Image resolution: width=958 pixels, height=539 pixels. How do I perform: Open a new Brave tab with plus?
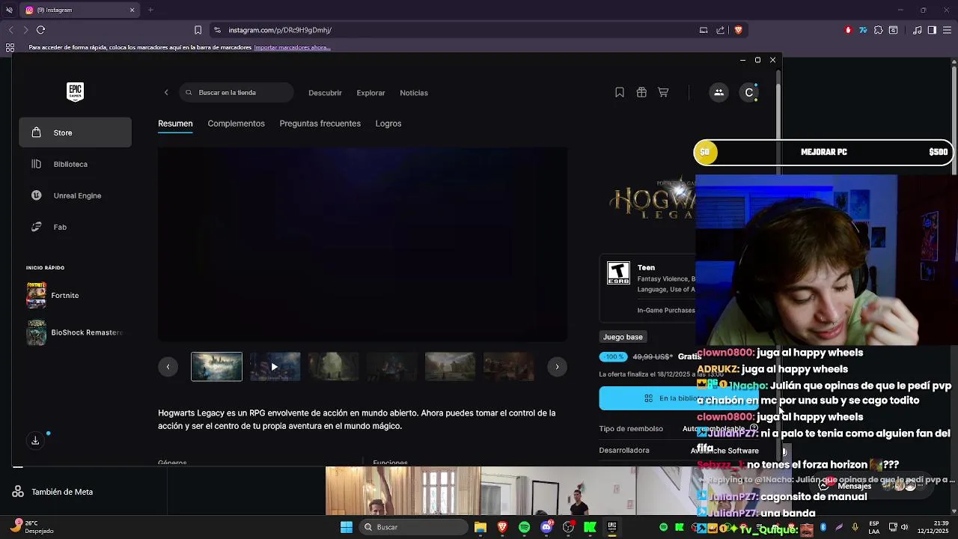pos(150,10)
